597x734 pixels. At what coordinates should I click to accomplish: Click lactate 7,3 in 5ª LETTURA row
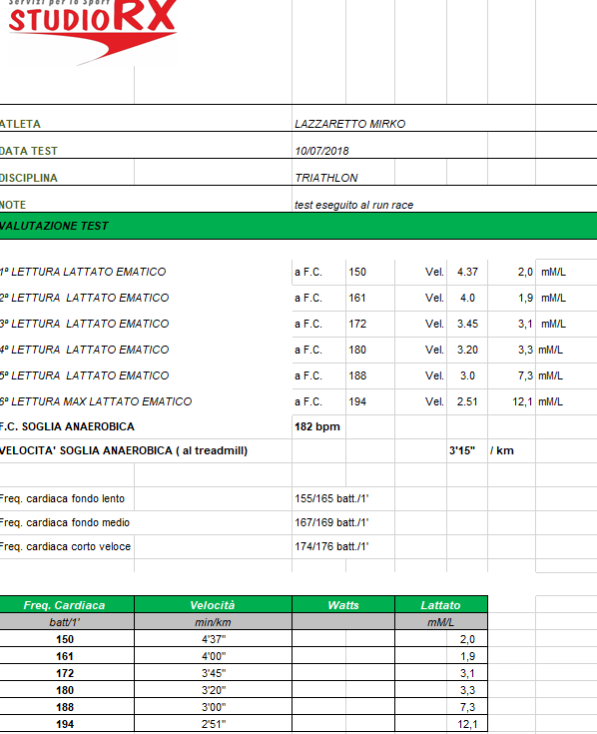[x=525, y=375]
